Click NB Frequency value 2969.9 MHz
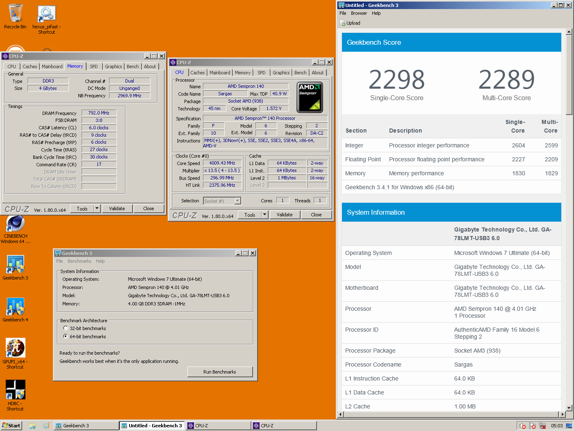The height and width of the screenshot is (431, 574). pos(130,96)
